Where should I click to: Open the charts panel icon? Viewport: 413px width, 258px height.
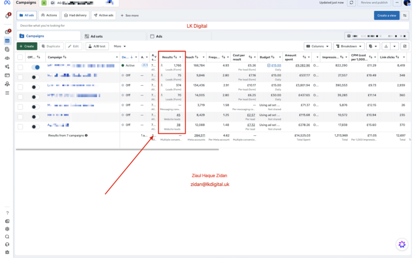[x=405, y=47]
